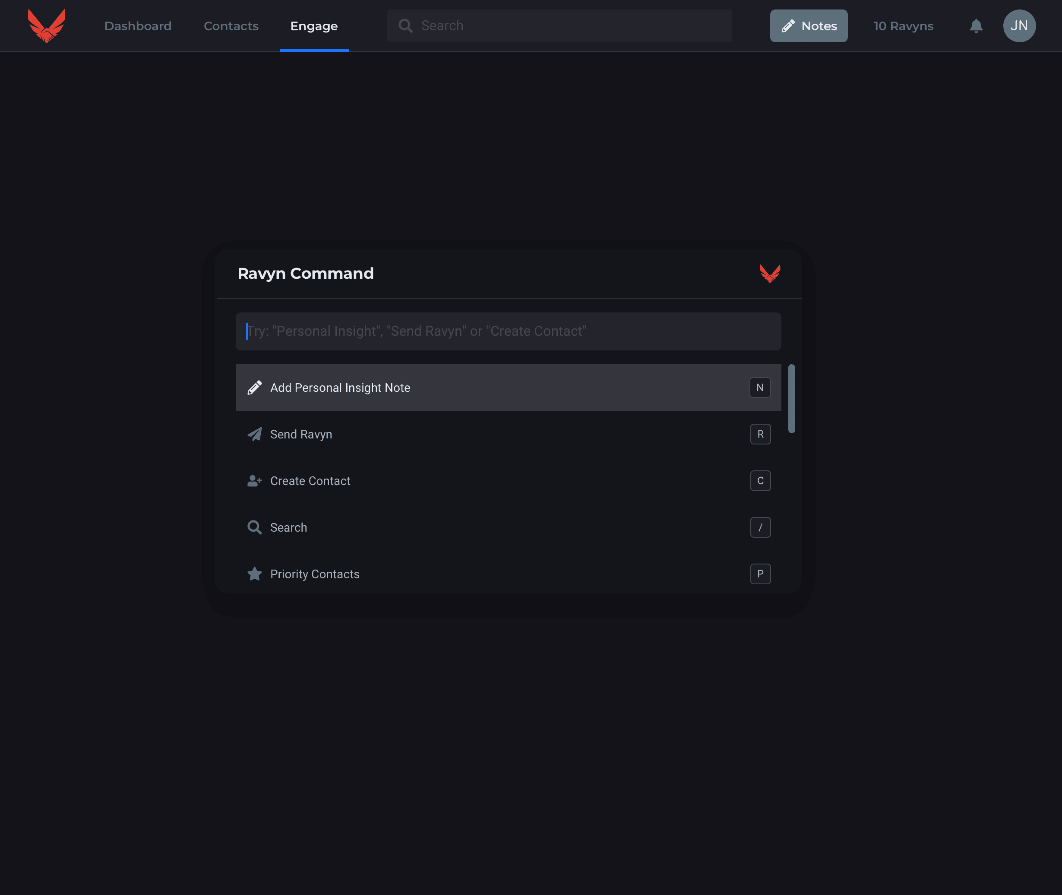Switch to the Dashboard tab
Viewport: 1062px width, 895px height.
138,25
